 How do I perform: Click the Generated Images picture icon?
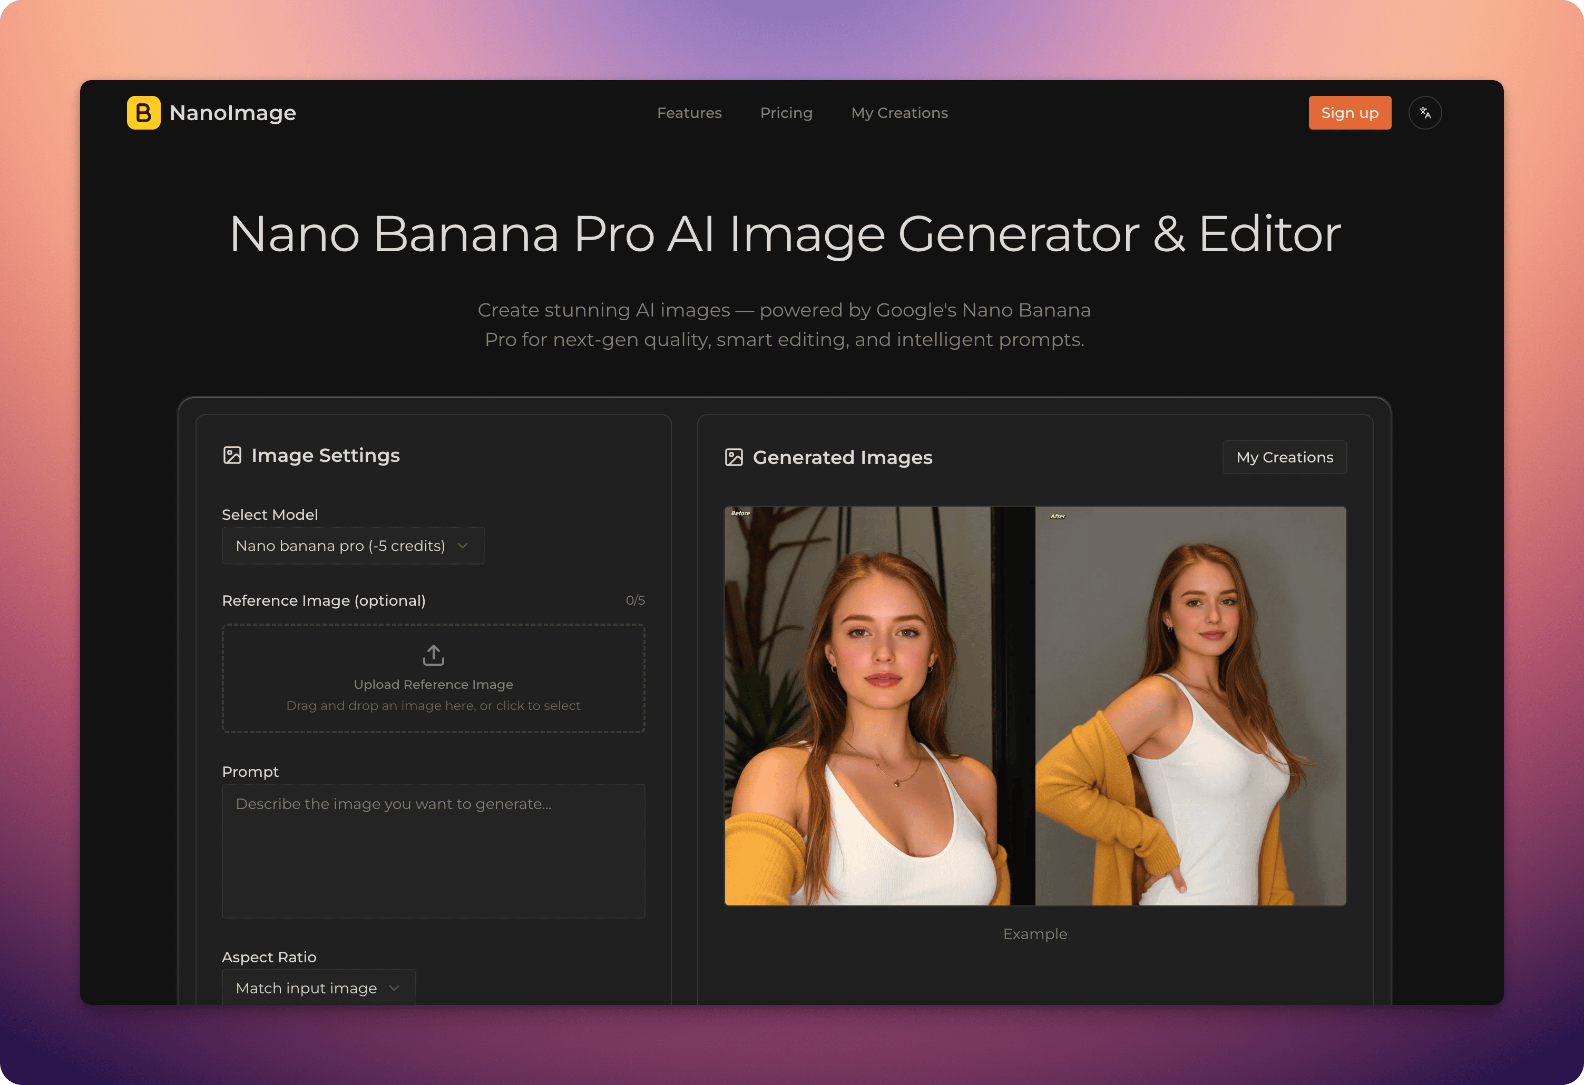[734, 457]
